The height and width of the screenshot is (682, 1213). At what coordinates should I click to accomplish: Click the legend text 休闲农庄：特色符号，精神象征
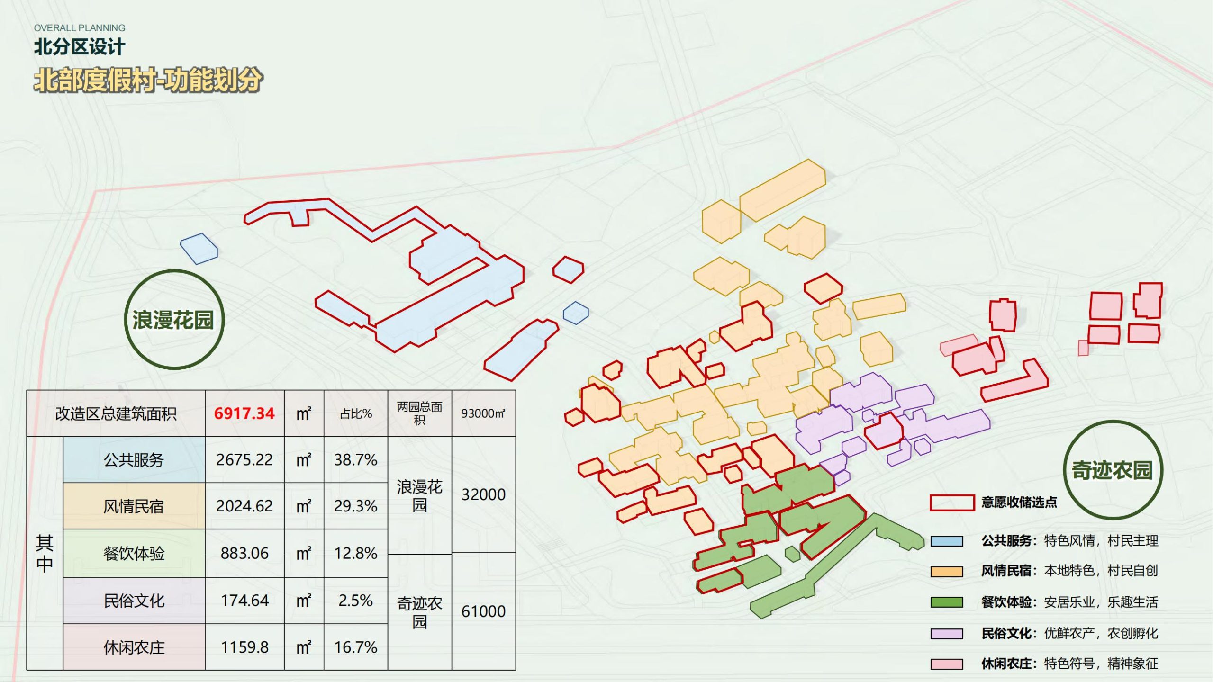1069,664
